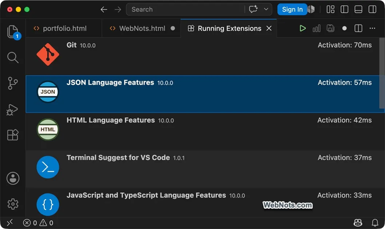The width and height of the screenshot is (385, 229).
Task: Click the HTML extension logo
Action: [x=48, y=129]
